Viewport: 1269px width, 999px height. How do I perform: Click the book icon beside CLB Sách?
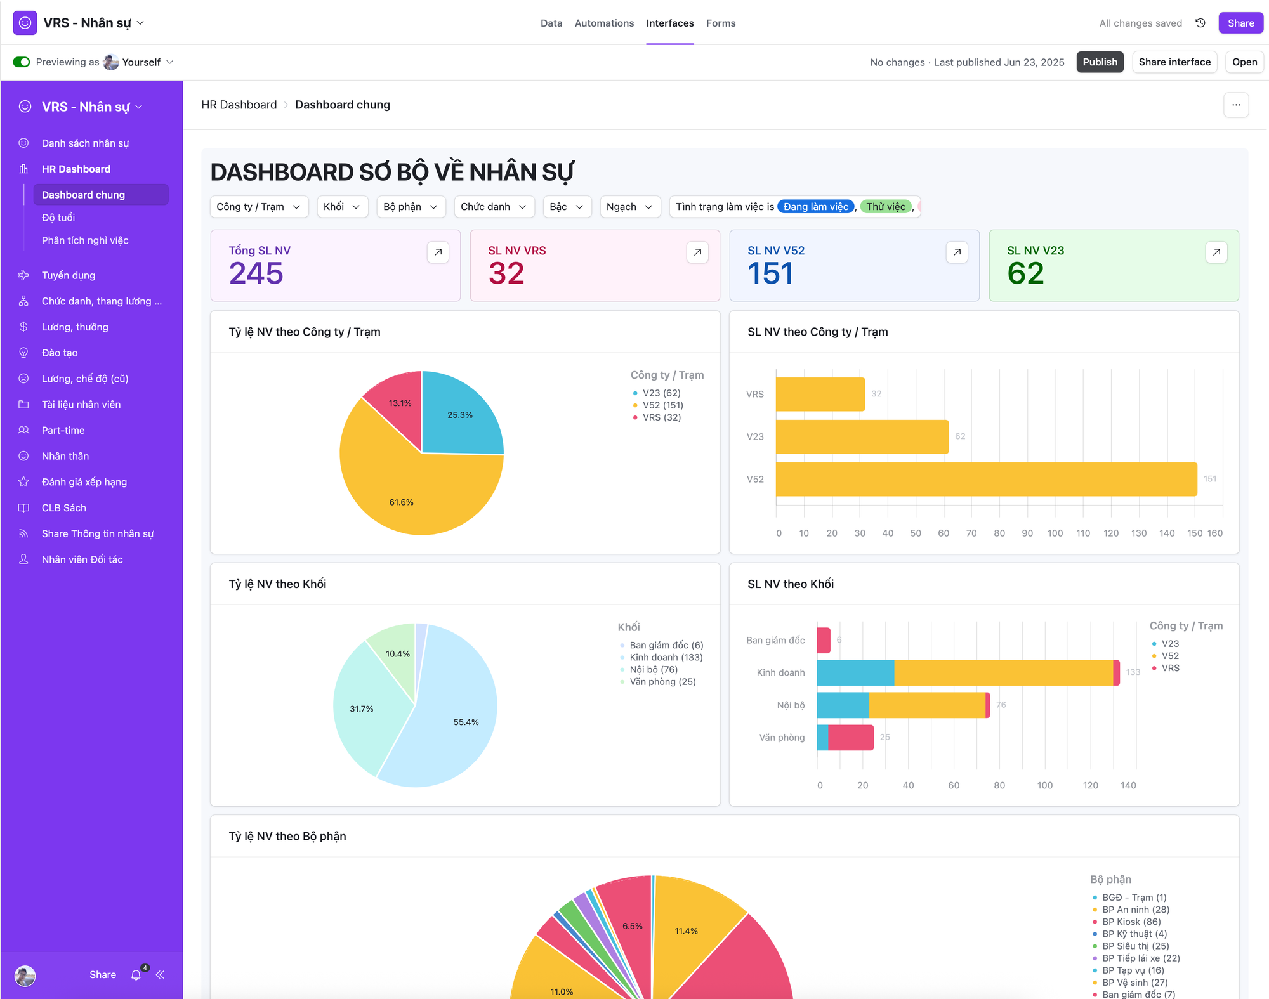point(23,508)
